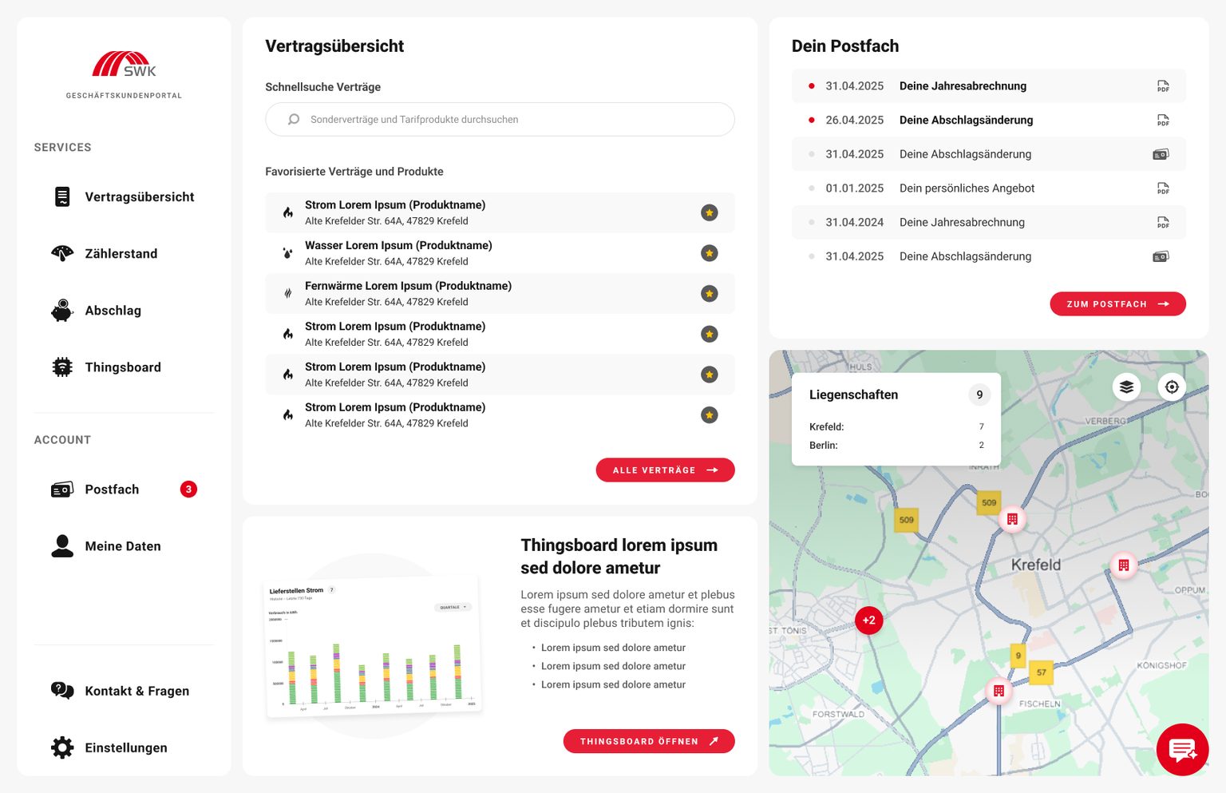Unfavorite the Wasser Lorem Ipsum contract star

(710, 253)
